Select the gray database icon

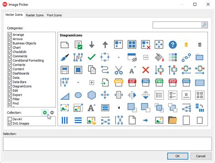click(x=200, y=45)
